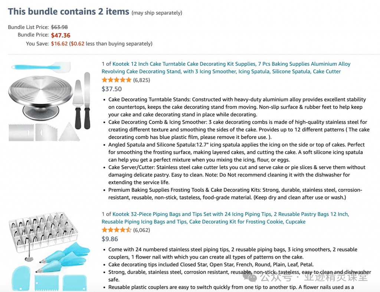This screenshot has width=380, height=292.
Task: Click the 'This bundle contains 2 items' heading
Action: click(69, 12)
